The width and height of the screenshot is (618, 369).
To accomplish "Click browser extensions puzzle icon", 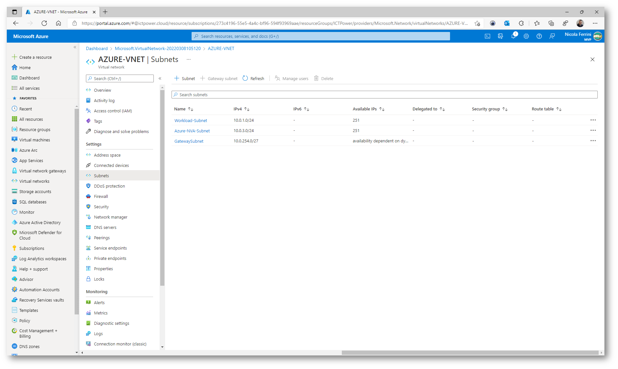I will (x=521, y=23).
